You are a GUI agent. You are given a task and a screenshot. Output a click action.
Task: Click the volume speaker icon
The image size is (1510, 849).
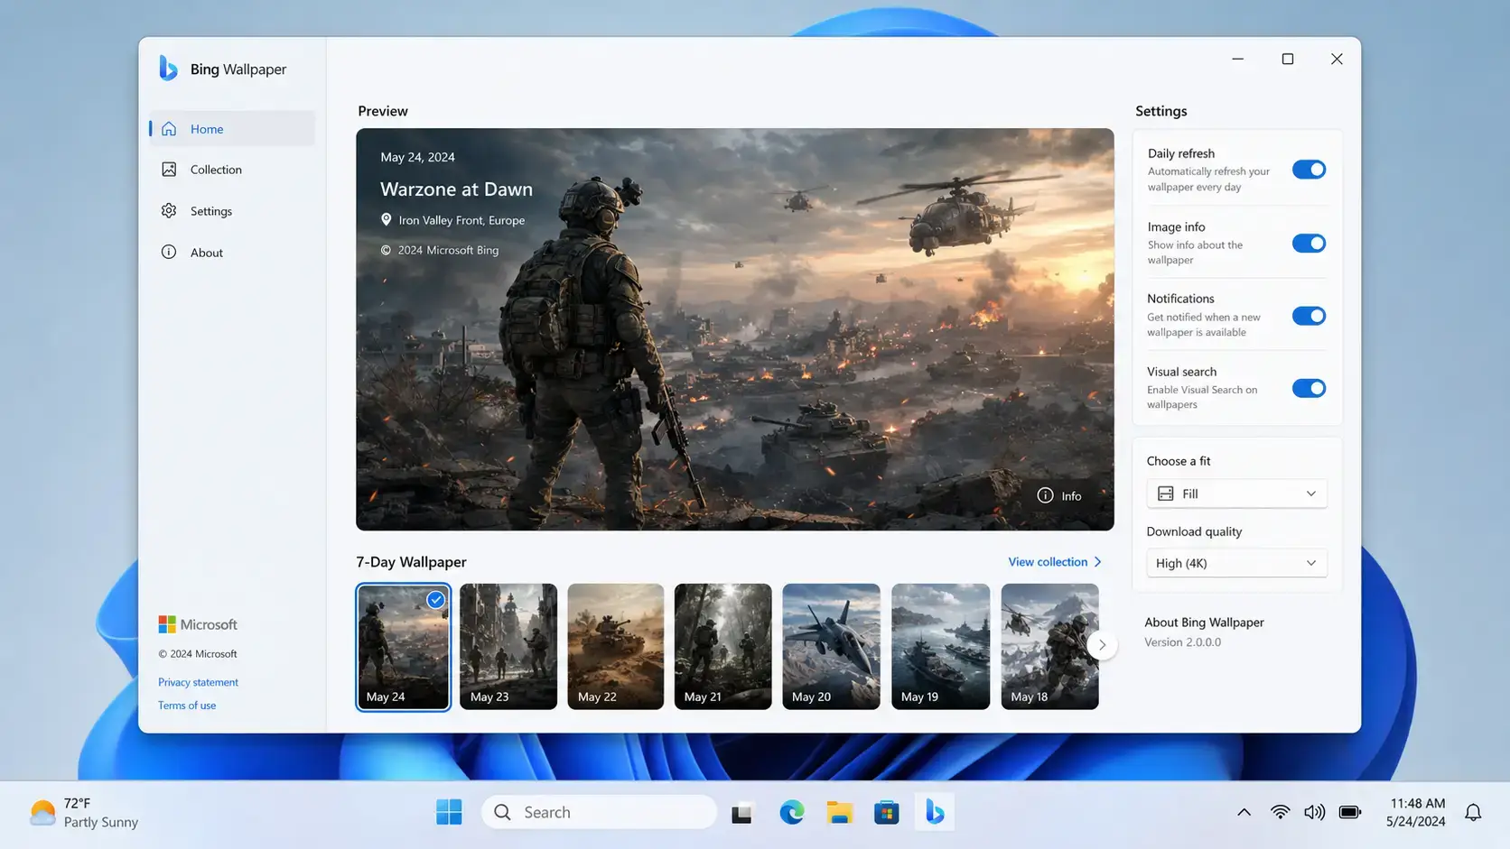tap(1314, 812)
